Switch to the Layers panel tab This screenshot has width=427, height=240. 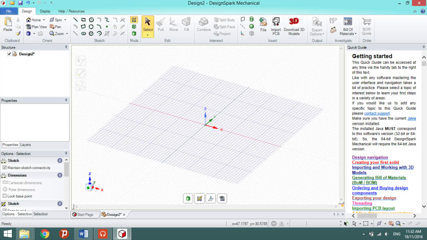[x=25, y=145]
